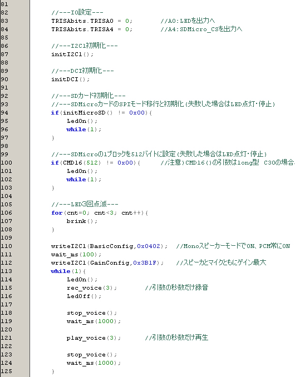The image size is (295, 377).
Task: Click writeI2C1(GainConfig,0x3B1F) statement
Action: [107, 263]
